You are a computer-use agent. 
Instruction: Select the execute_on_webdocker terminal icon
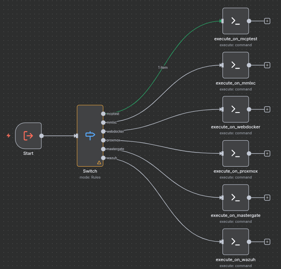(x=236, y=109)
